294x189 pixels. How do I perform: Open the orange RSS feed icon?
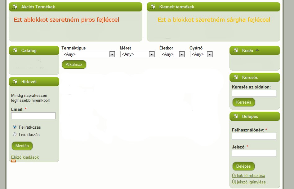click(x=13, y=161)
